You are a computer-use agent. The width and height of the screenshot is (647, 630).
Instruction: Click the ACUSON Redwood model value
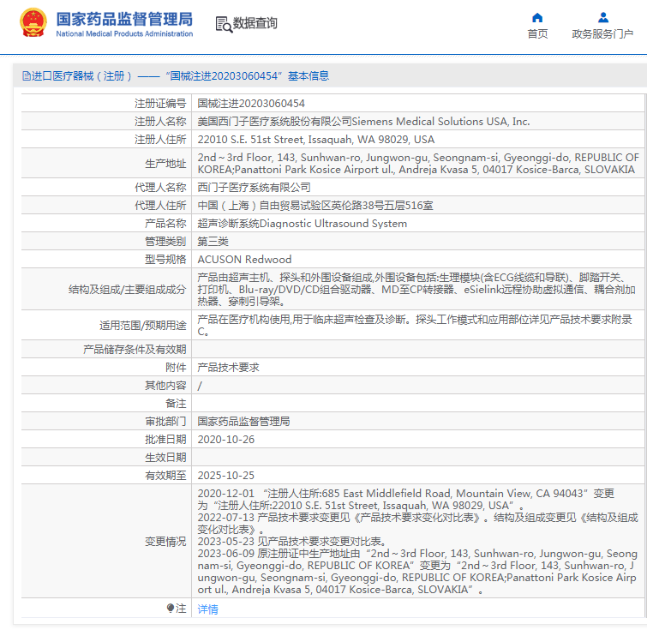click(244, 259)
